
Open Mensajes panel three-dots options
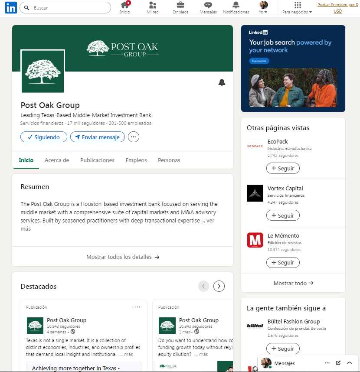point(327,363)
